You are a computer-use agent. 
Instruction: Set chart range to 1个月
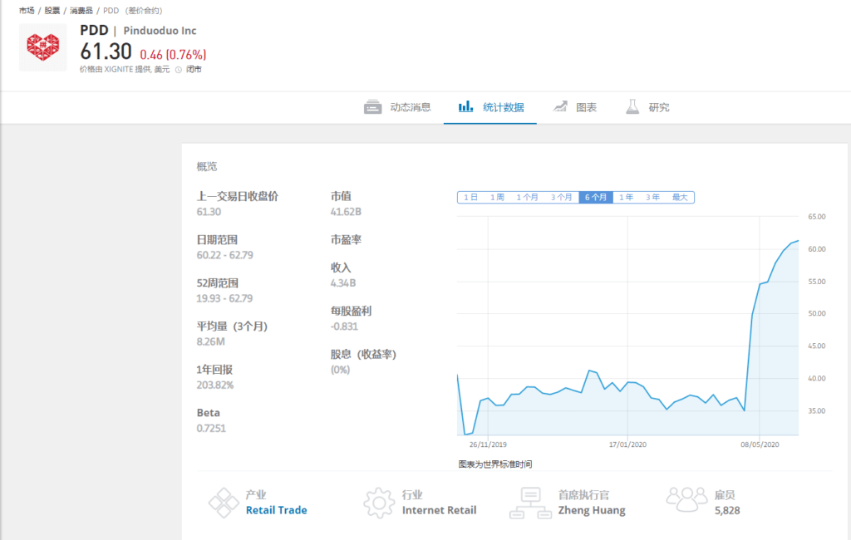[527, 197]
